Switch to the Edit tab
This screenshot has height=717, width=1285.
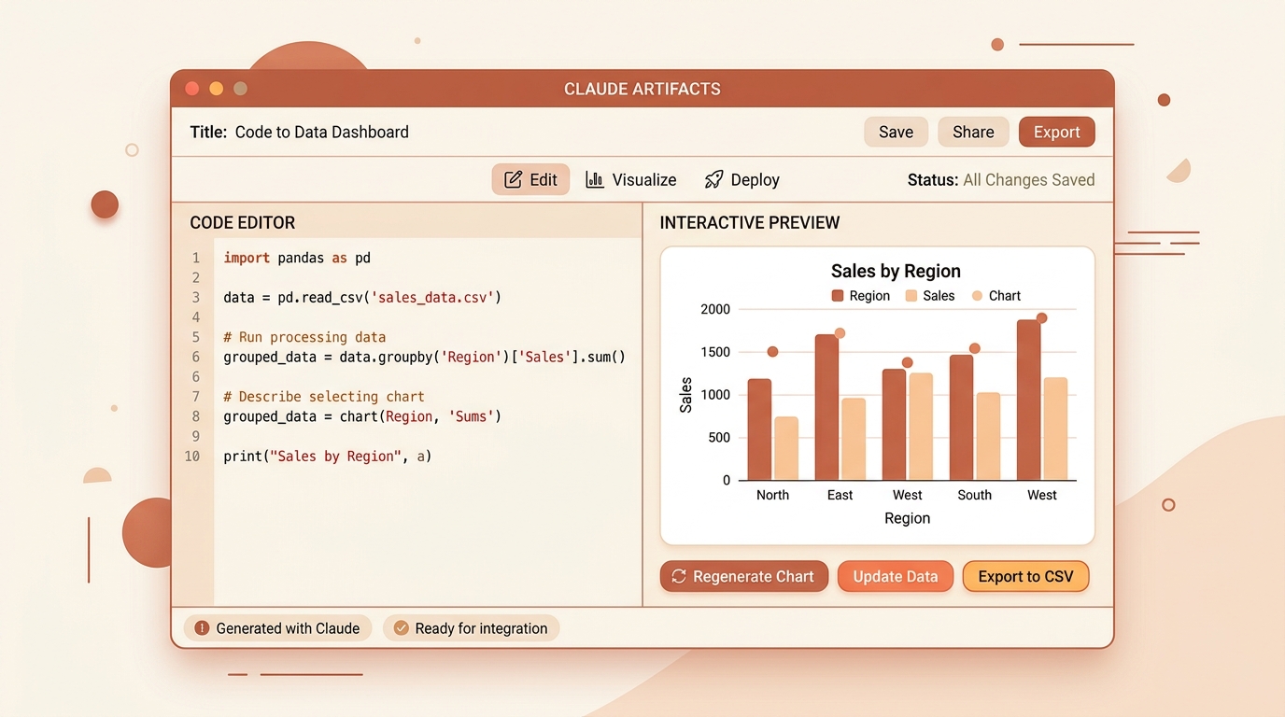pos(530,180)
